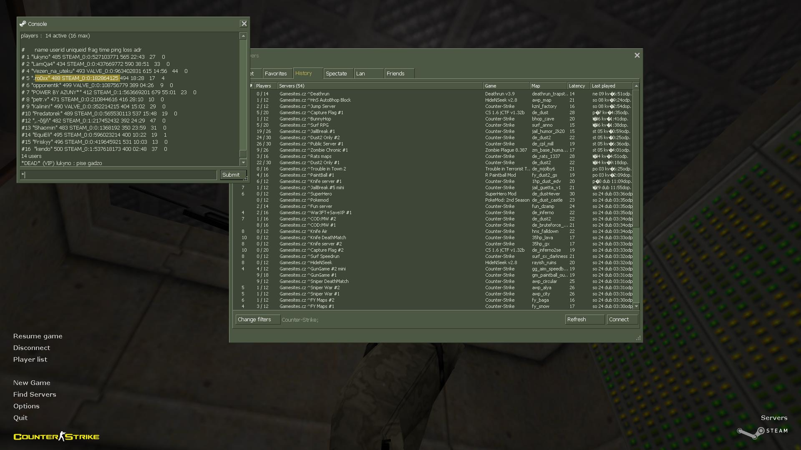Close the server browser window

tap(637, 55)
